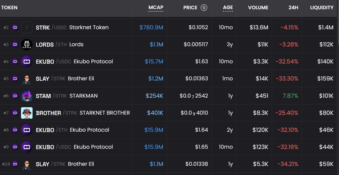Screen dimensions: 339x175
Task: Sort tokens by VOLUME header
Action: click(x=258, y=8)
